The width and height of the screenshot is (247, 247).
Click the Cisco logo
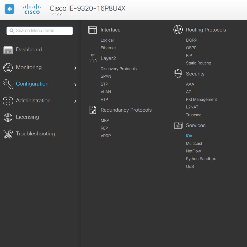pyautogui.click(x=32, y=9)
